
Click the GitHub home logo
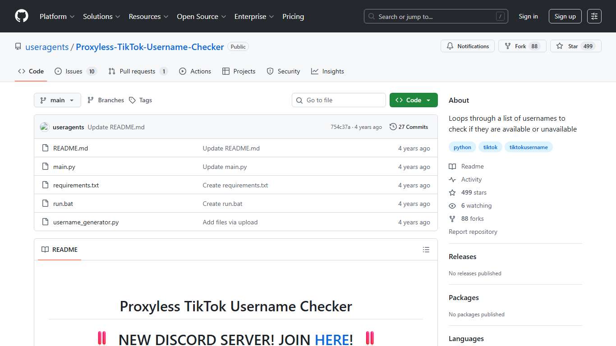coord(21,16)
